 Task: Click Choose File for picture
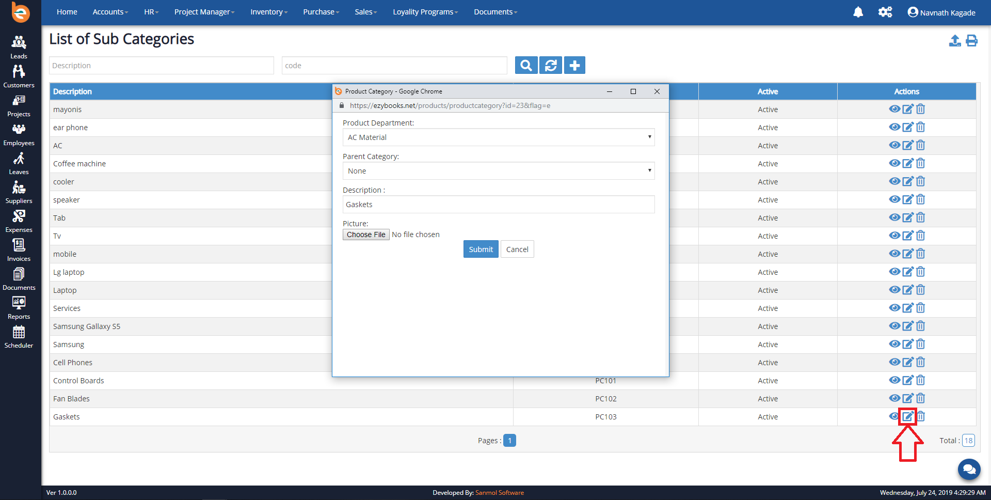tap(366, 235)
